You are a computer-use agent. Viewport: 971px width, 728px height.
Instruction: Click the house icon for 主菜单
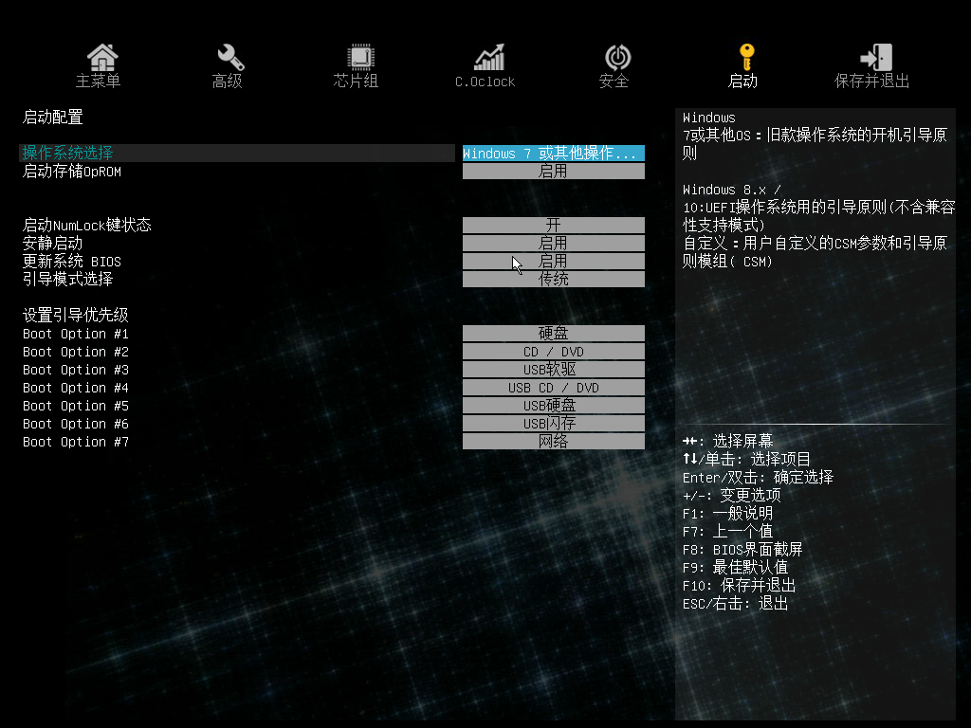pos(101,57)
